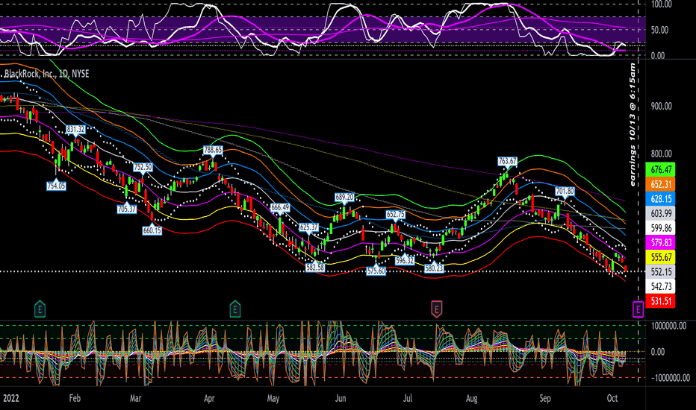This screenshot has height=410, width=696.
Task: Click the white 542.73 price scale tag
Action: point(660,286)
